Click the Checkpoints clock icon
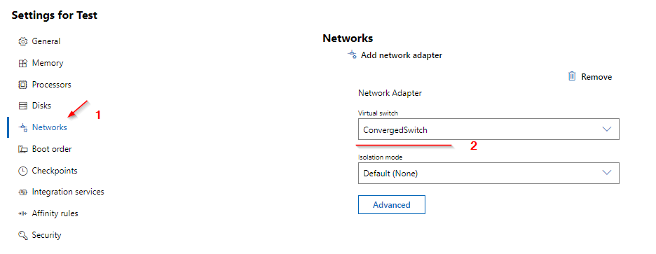This screenshot has height=254, width=656. tap(22, 171)
